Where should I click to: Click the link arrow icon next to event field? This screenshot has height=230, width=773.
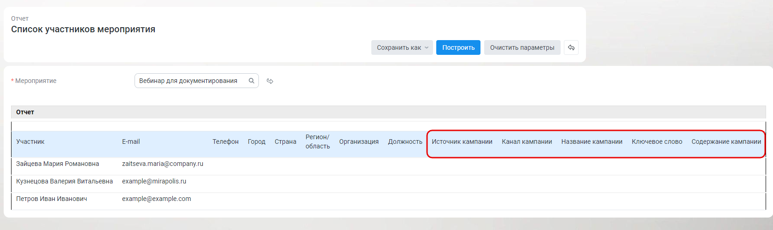coord(270,81)
